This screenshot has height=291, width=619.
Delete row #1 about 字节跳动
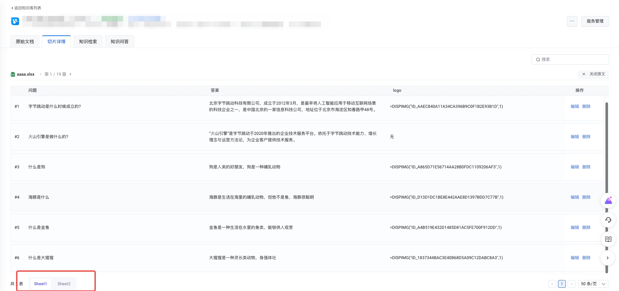click(586, 107)
